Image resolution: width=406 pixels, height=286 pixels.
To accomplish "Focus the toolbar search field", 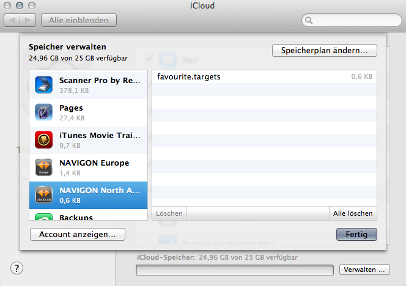I will [x=352, y=20].
